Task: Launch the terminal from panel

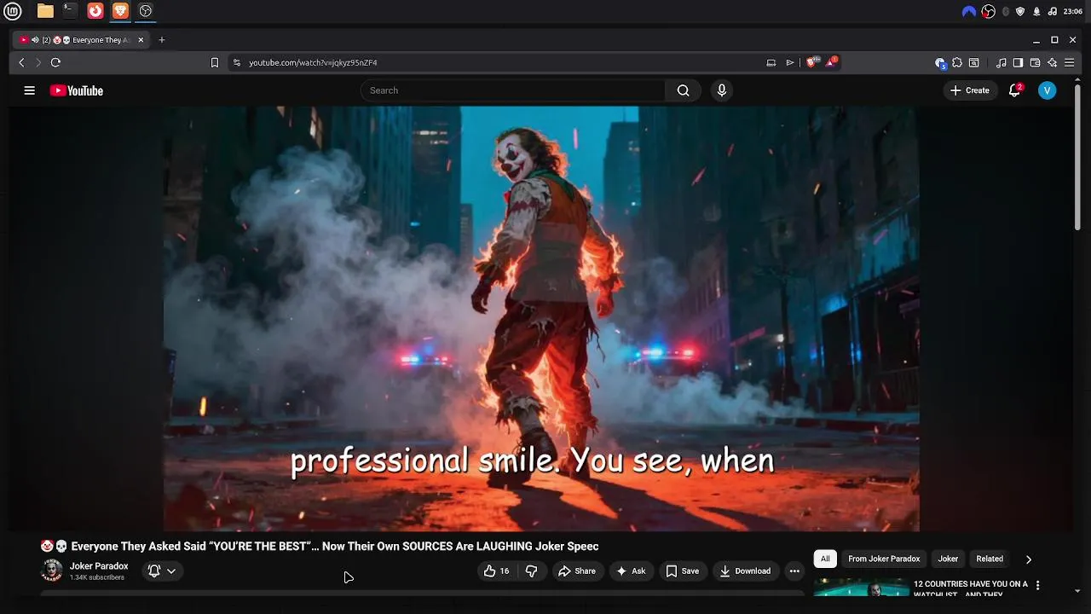Action: [70, 11]
